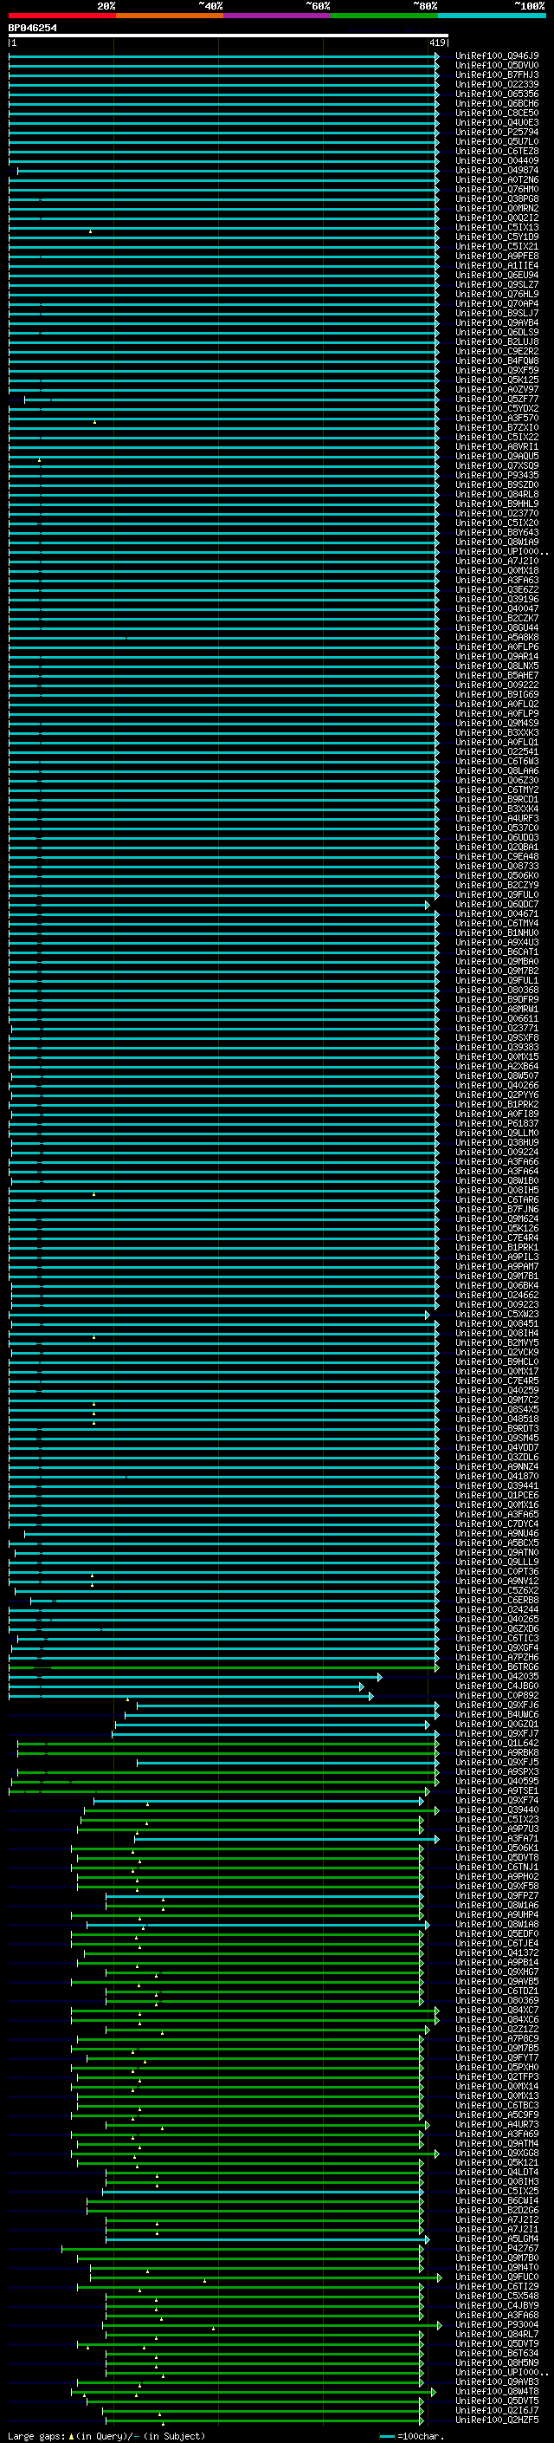Screen dimensions: 554x2443
Task: Click the red 20% identity color segment
Action: (61, 16)
